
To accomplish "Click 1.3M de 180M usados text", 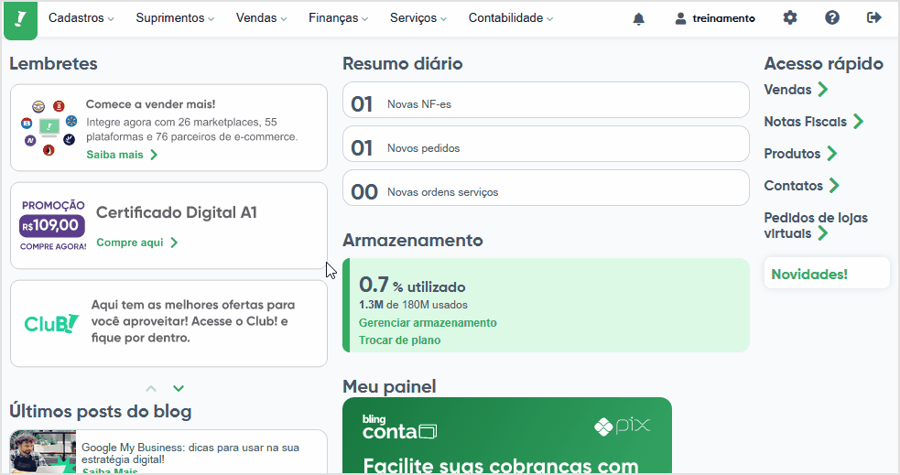I will 413,305.
